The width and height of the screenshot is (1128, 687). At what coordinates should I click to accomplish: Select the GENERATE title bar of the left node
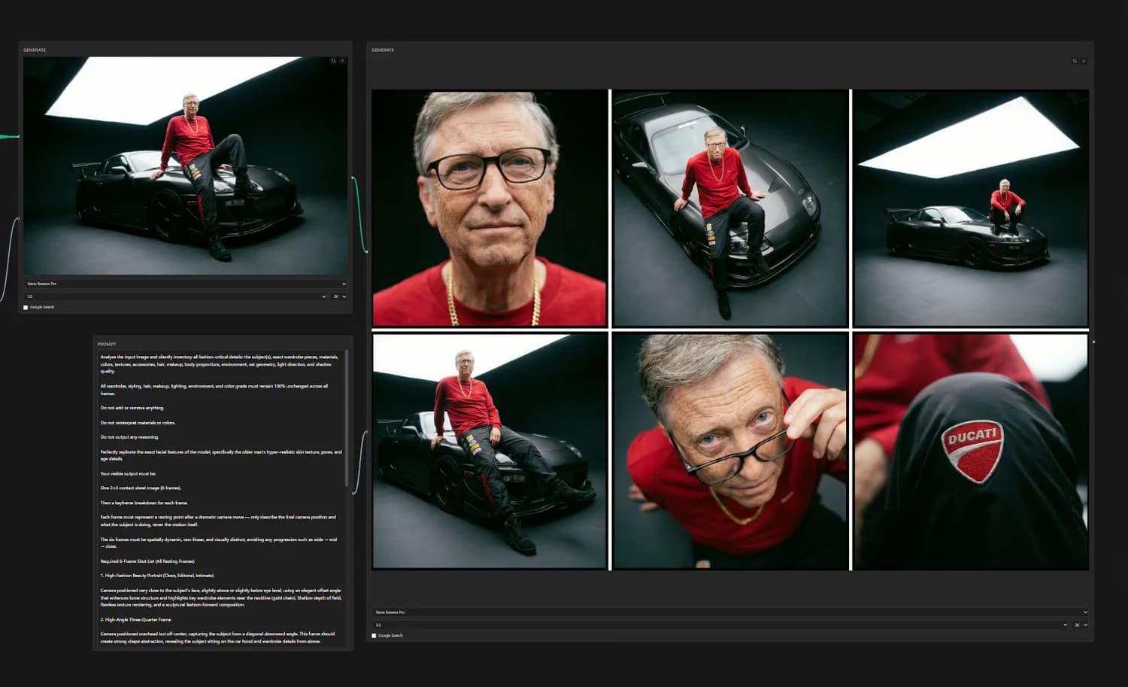(34, 50)
